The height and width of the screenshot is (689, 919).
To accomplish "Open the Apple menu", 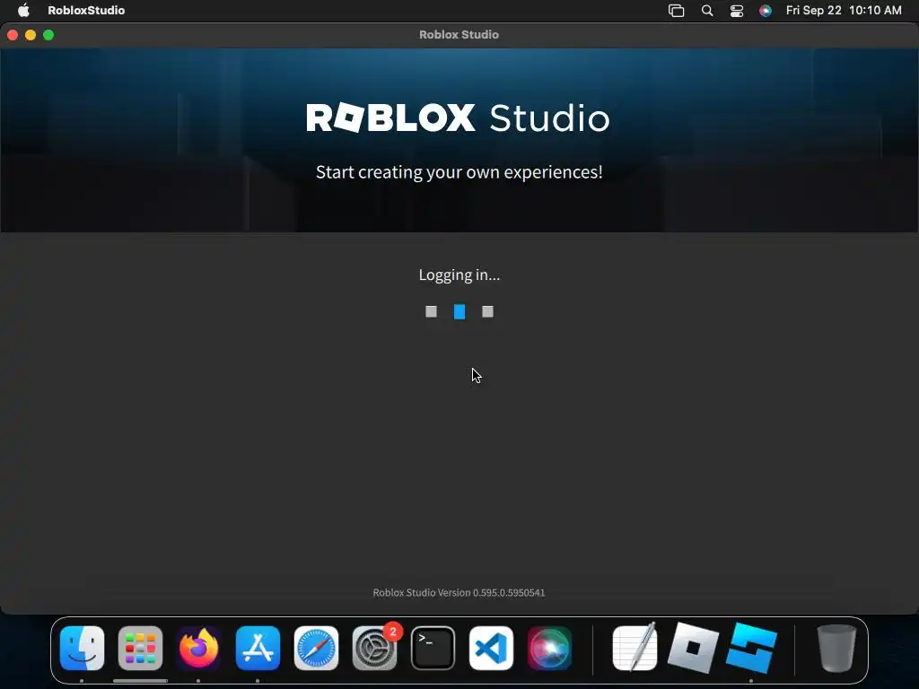I will point(23,10).
